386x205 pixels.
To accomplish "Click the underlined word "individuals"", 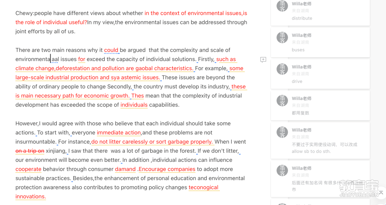I will click(x=134, y=105).
